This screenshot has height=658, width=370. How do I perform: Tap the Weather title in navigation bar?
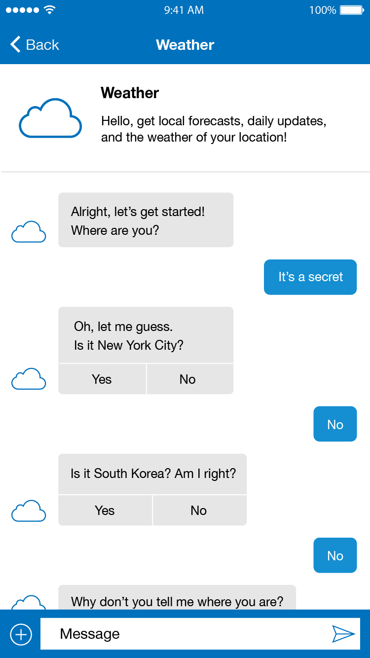point(185,45)
